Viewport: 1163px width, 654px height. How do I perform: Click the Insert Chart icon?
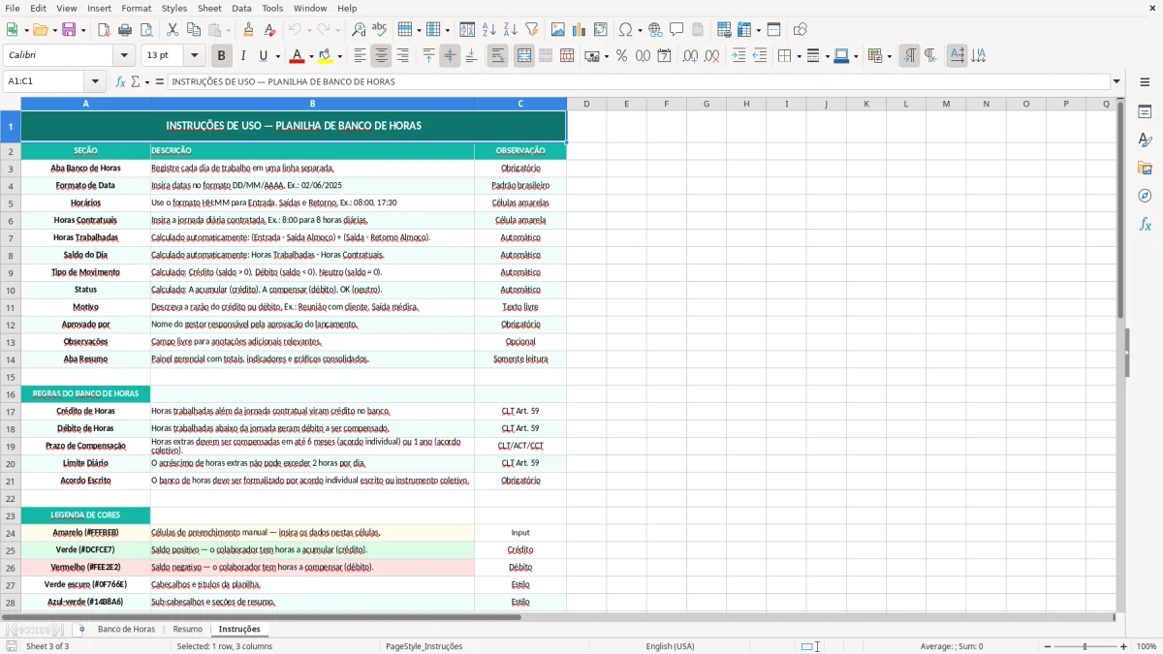pyautogui.click(x=580, y=30)
